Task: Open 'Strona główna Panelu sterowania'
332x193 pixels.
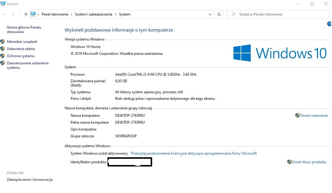Action: [x=24, y=30]
